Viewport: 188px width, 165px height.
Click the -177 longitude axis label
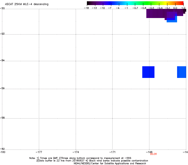point(39,152)
